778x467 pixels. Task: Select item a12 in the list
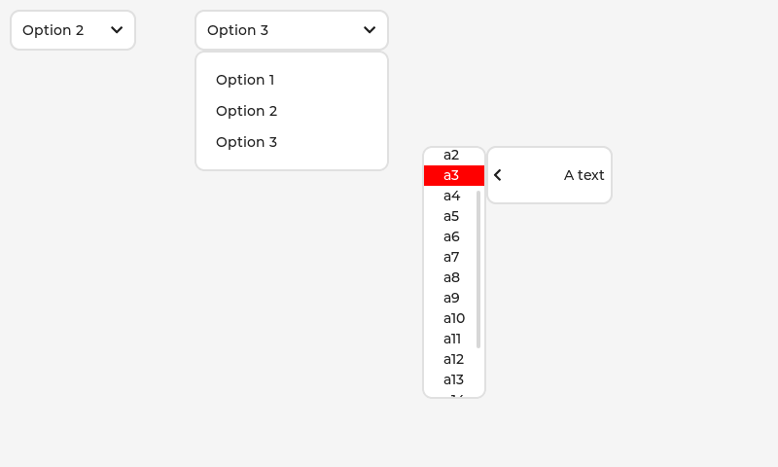click(453, 359)
